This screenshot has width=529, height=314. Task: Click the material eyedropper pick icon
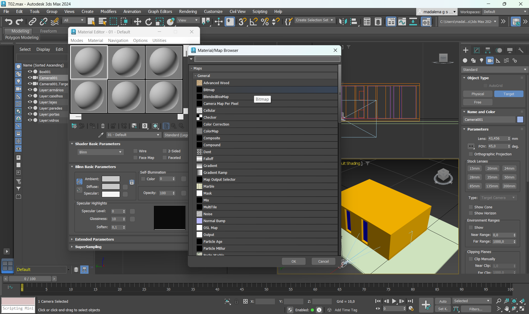click(101, 135)
